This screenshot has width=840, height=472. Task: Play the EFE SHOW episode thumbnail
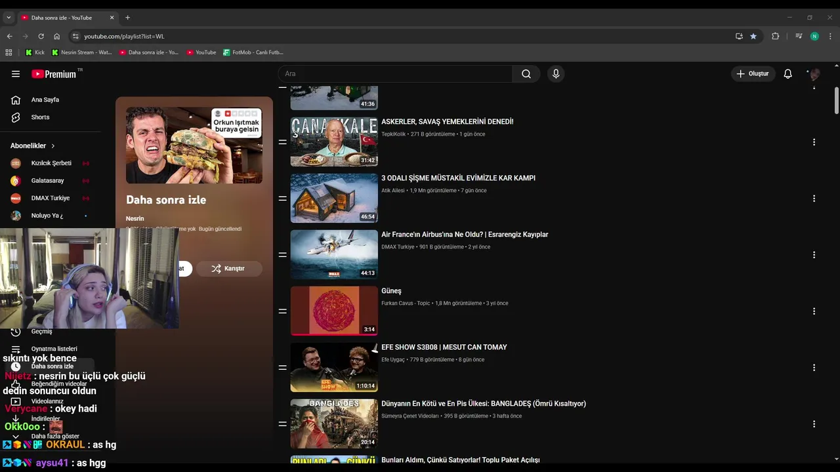pyautogui.click(x=334, y=367)
